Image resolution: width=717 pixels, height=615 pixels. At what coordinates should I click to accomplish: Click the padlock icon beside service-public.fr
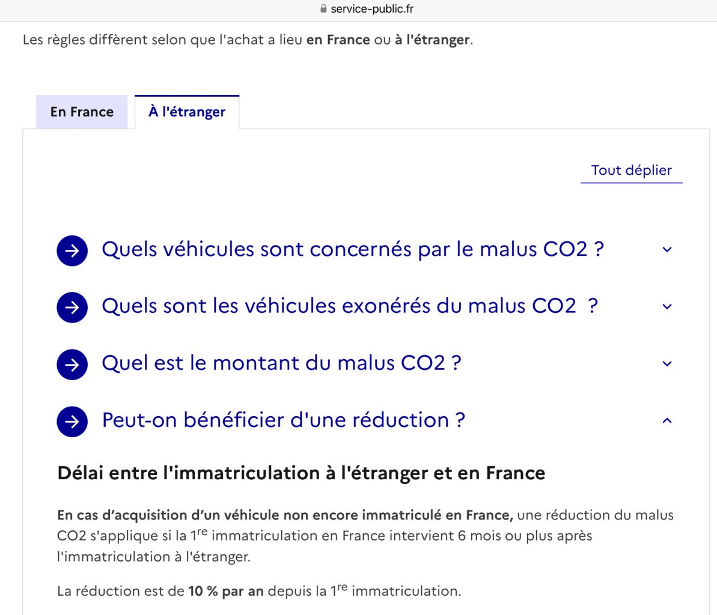tap(323, 8)
